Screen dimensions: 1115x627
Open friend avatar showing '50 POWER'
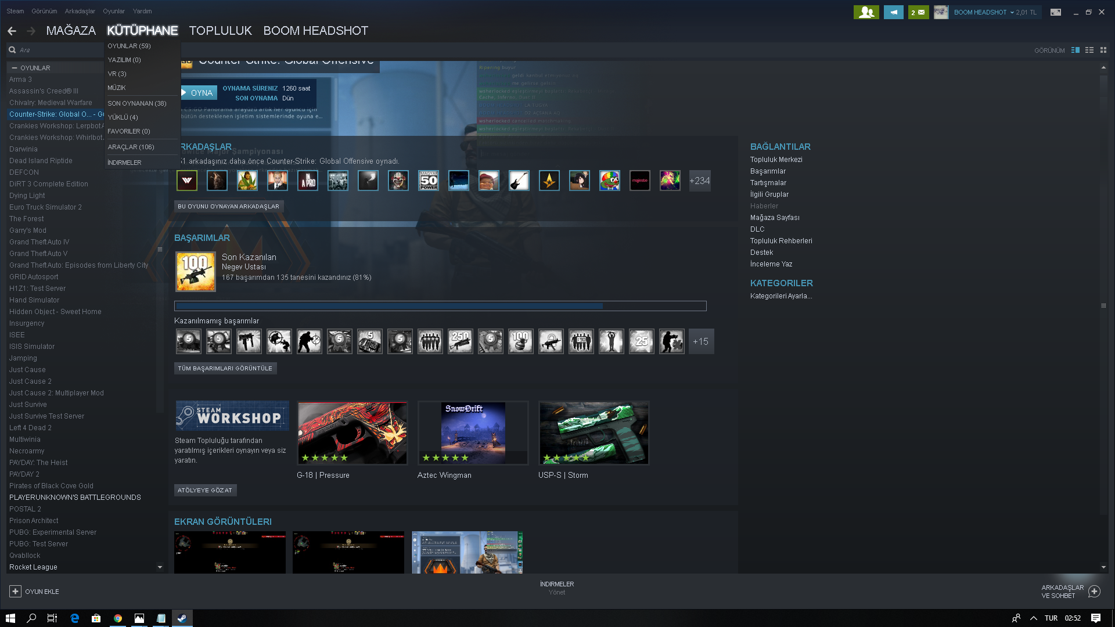tap(429, 181)
